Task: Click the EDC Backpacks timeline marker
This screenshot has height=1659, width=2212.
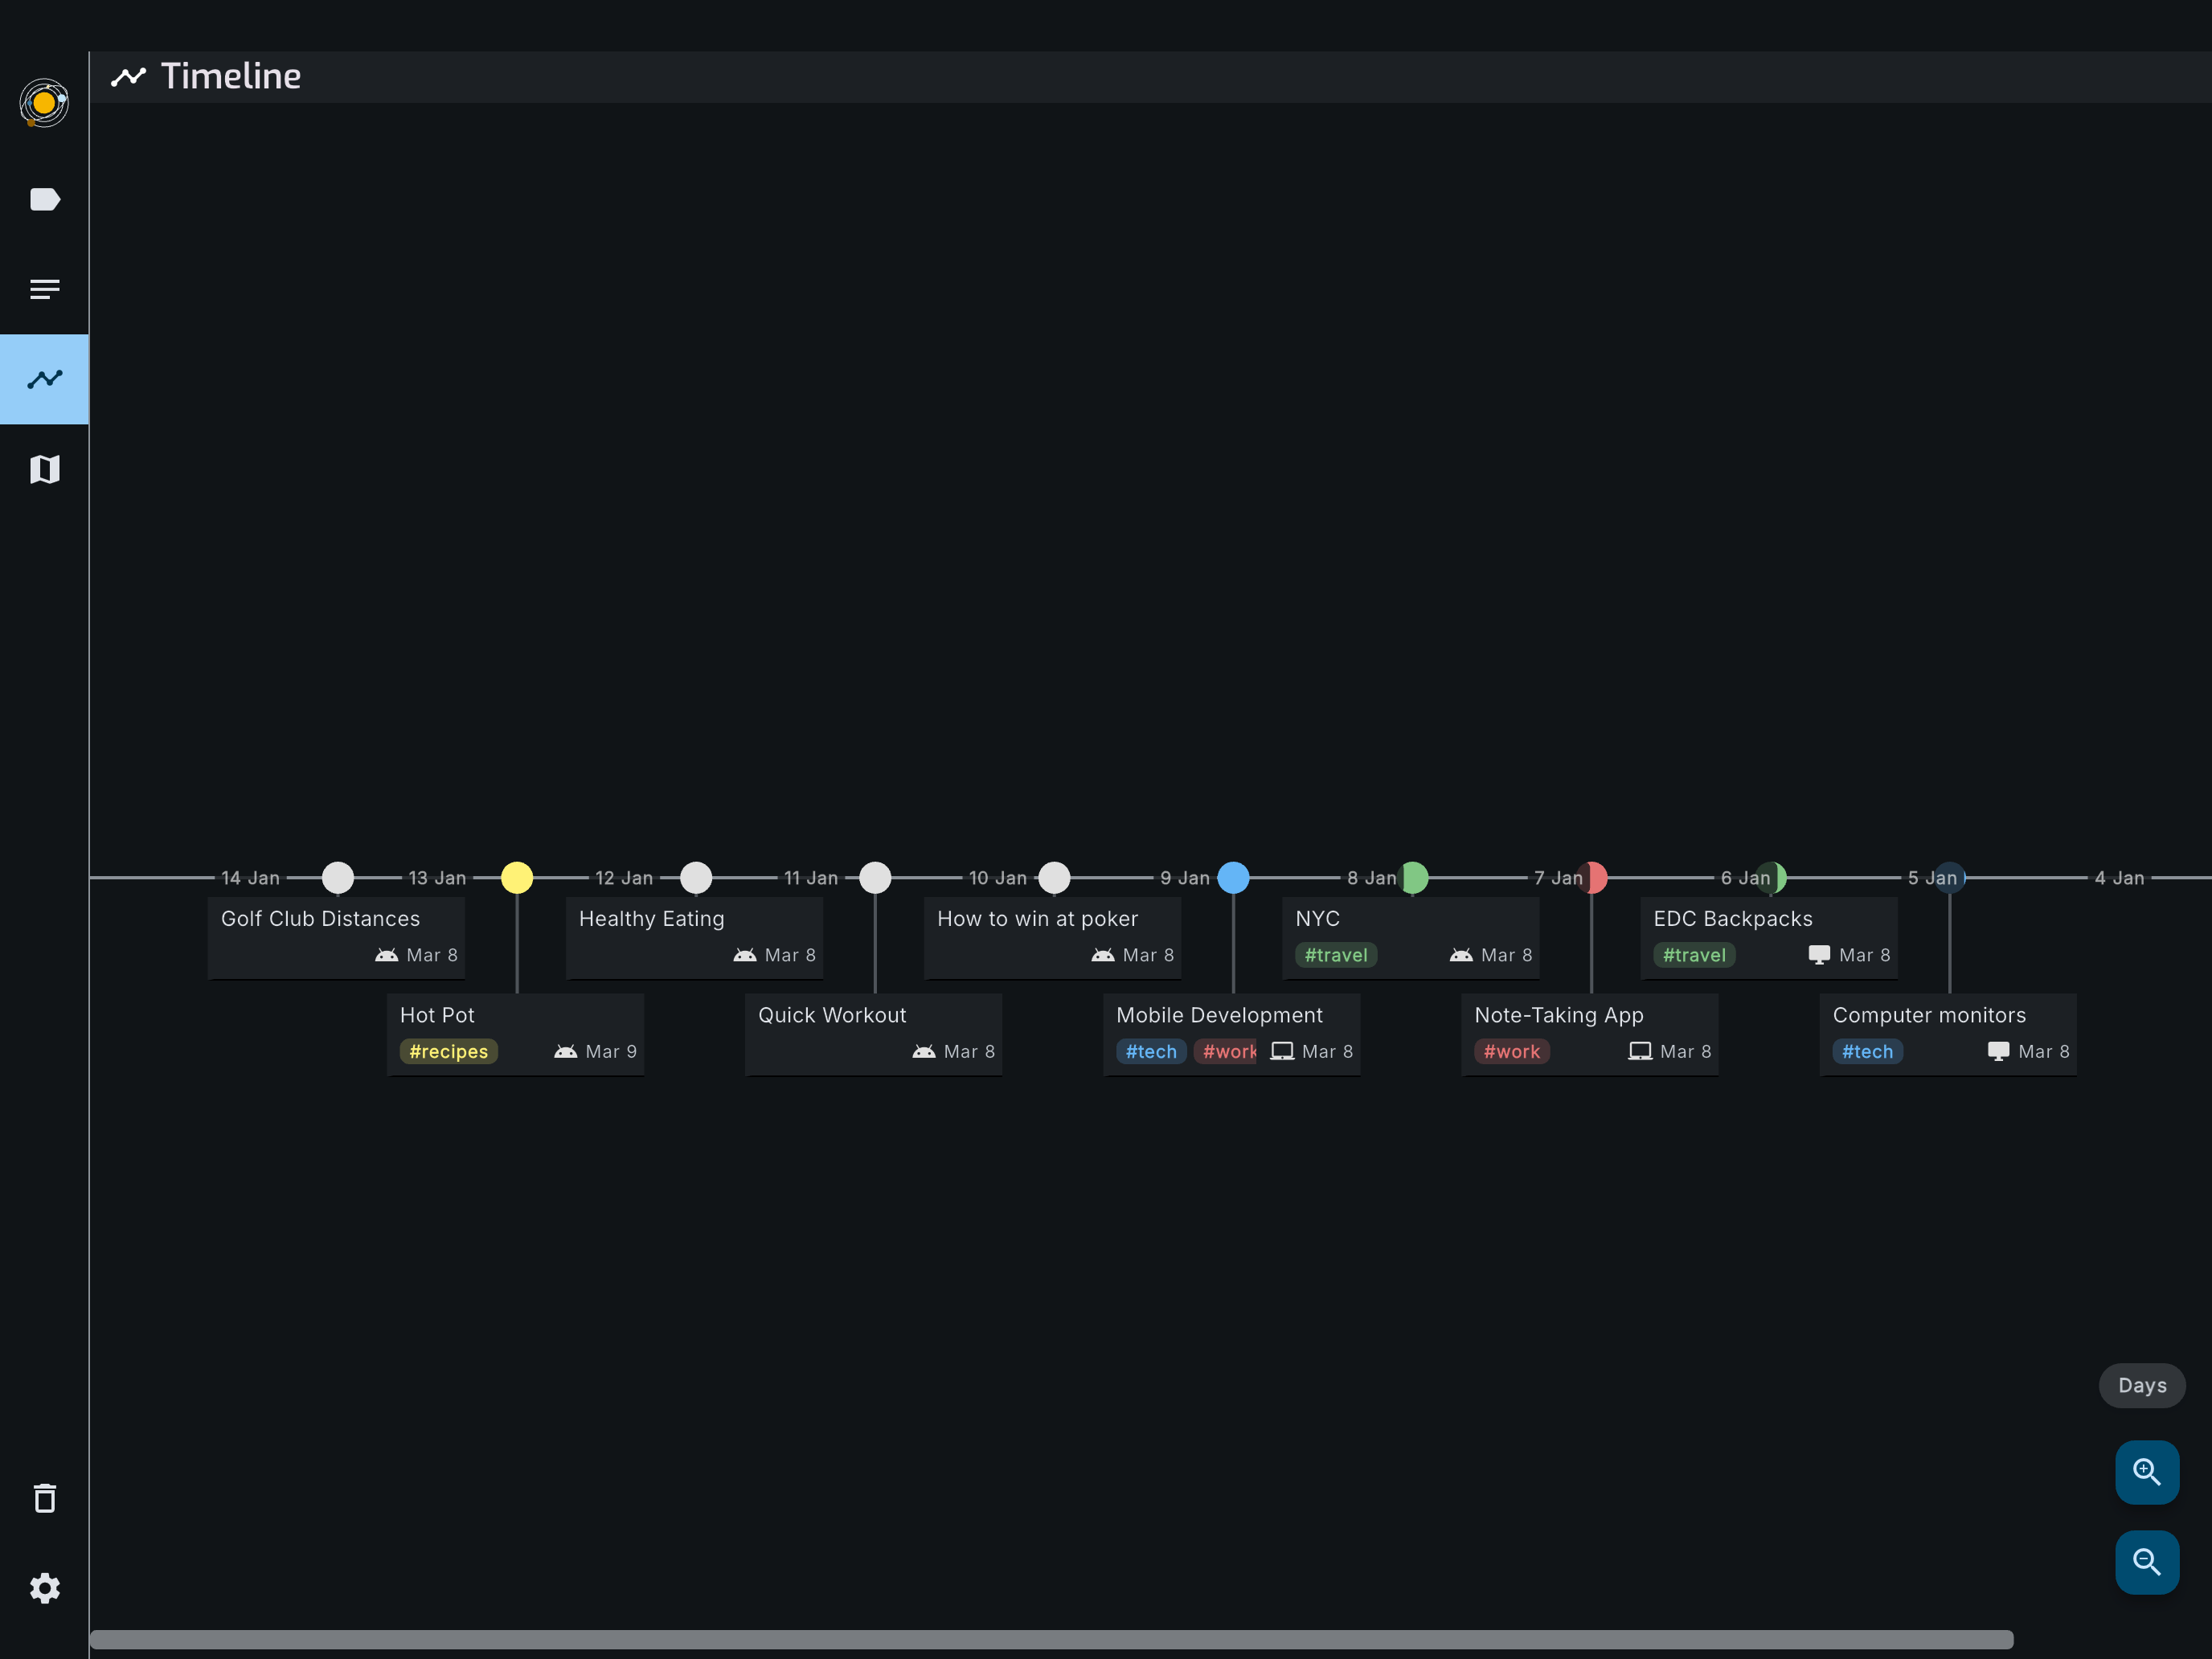Action: (x=1772, y=877)
